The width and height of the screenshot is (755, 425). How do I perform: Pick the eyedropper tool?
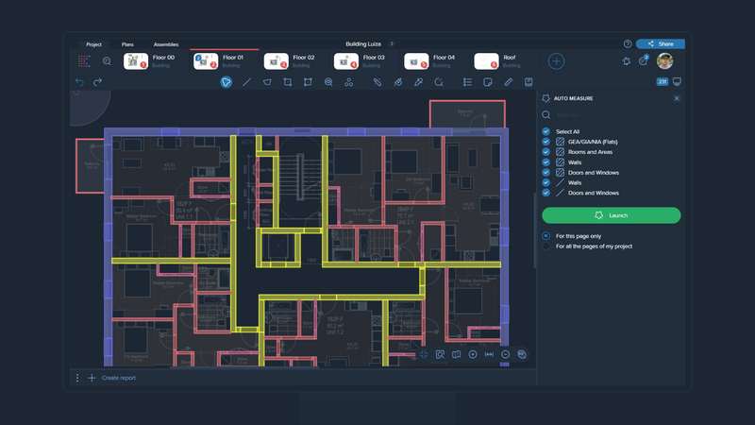tap(418, 82)
